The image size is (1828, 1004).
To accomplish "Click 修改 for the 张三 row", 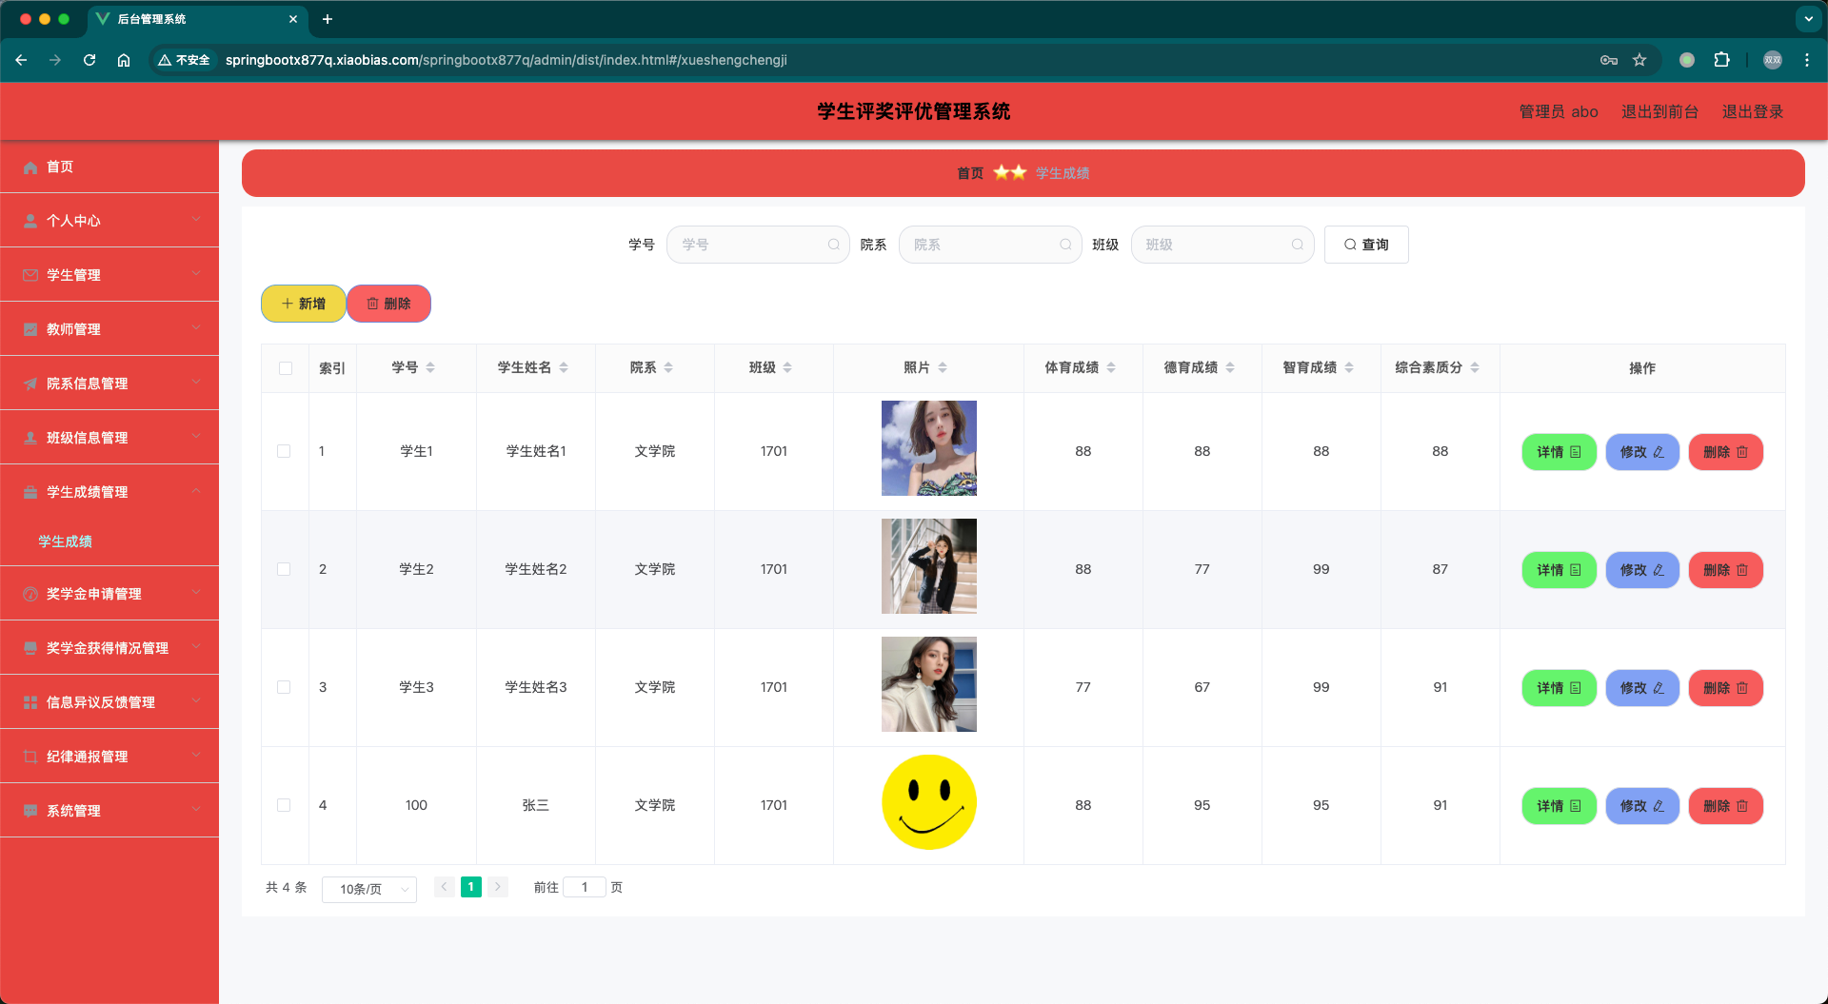I will pyautogui.click(x=1642, y=806).
